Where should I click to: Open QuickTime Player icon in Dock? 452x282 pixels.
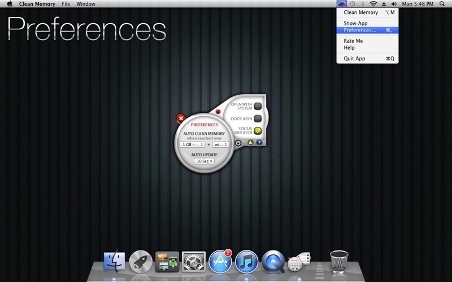pos(273,261)
